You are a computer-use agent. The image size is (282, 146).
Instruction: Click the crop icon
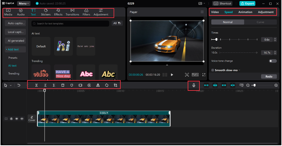click(x=115, y=85)
